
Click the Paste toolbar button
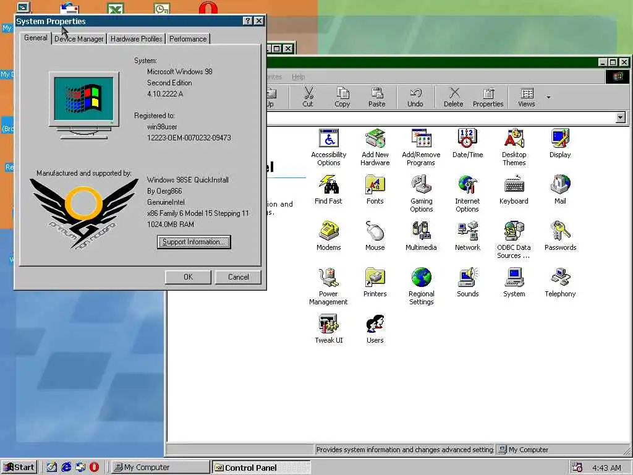click(376, 97)
